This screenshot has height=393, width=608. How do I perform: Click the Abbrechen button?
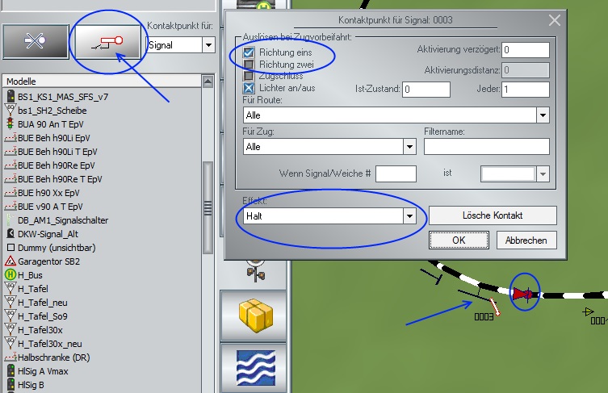[526, 240]
